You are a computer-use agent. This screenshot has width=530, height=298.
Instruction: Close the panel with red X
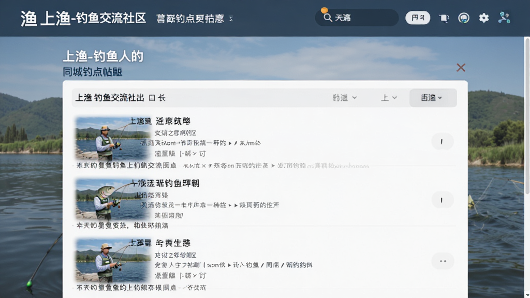(x=461, y=68)
